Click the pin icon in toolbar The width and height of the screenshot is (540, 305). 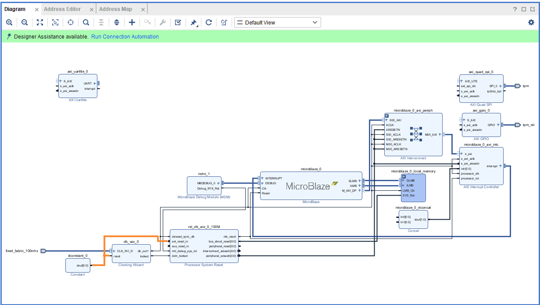(x=193, y=22)
